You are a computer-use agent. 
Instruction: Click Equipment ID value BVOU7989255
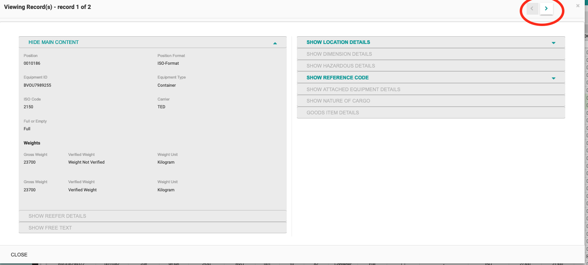(x=37, y=85)
